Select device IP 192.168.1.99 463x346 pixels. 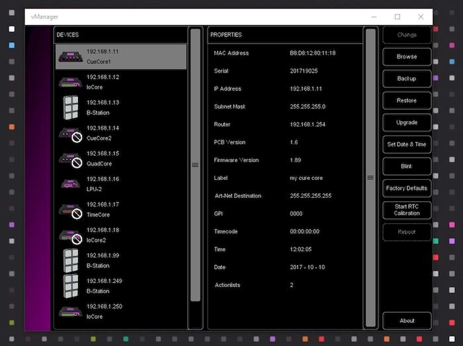103,255
